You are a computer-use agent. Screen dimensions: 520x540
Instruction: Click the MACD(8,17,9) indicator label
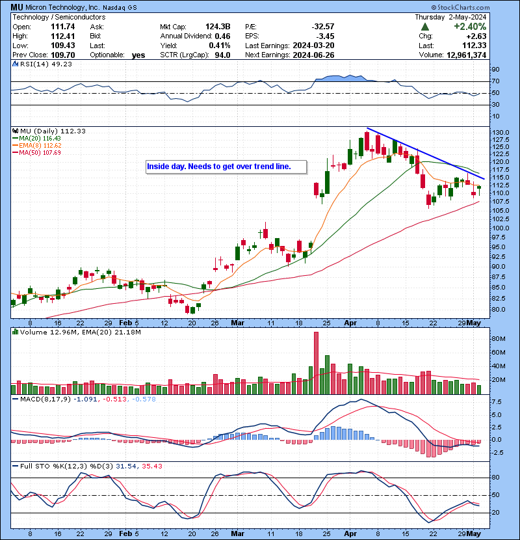point(45,399)
